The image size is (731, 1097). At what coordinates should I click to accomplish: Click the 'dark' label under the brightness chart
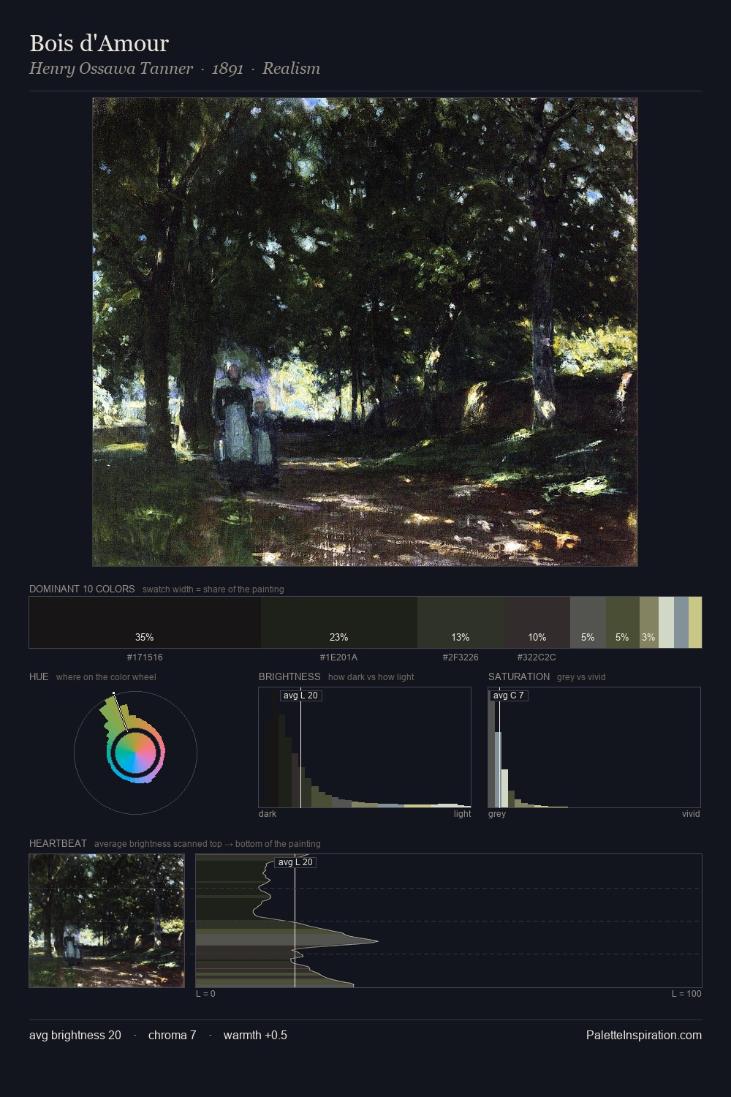pos(268,814)
